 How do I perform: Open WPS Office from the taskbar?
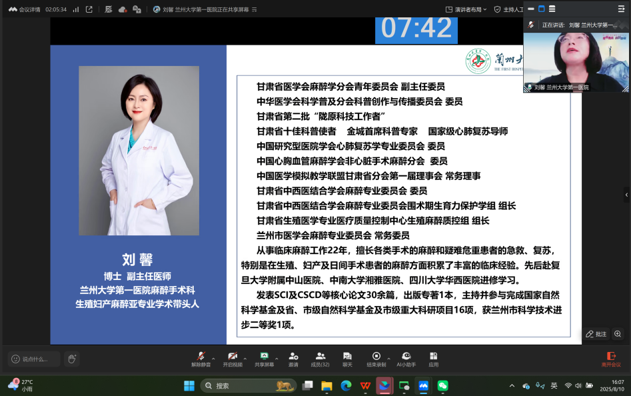365,385
